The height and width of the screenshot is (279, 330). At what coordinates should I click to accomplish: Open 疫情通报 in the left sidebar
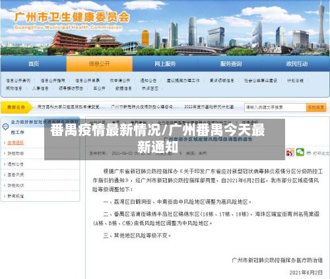click(x=15, y=142)
